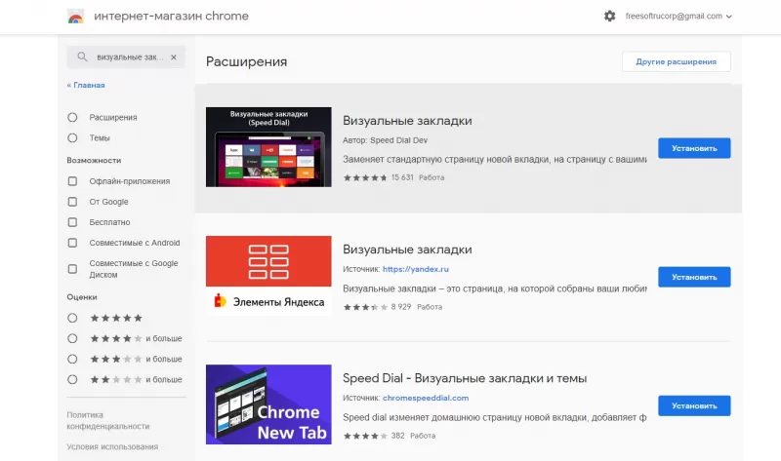781x461 pixels.
Task: Click the 'Автор: Speed Dial Dev' text
Action: (x=385, y=140)
